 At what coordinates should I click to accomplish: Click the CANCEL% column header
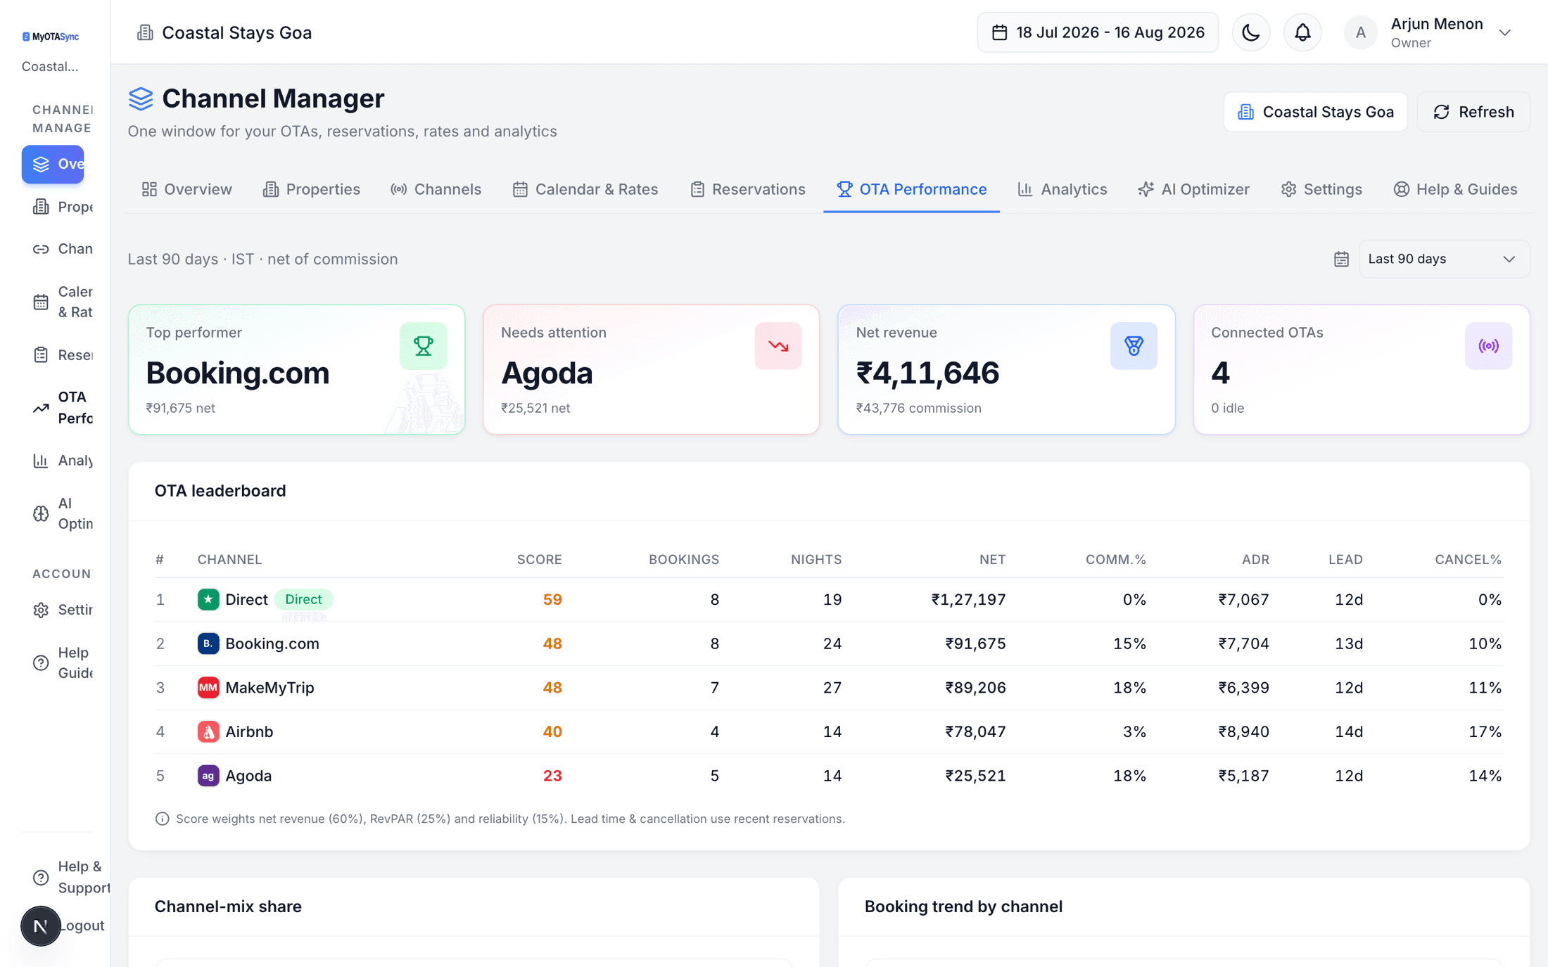[x=1468, y=560]
